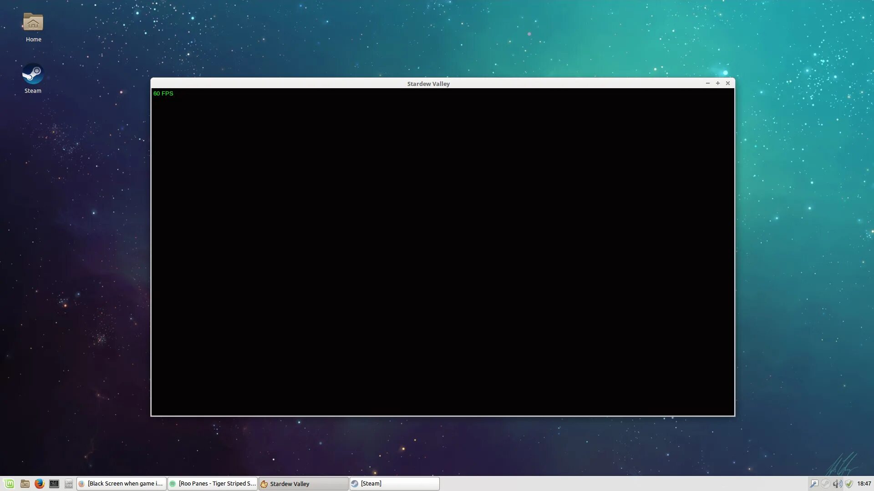This screenshot has width=874, height=491.
Task: Launch Firefox from the panel
Action: pyautogui.click(x=40, y=484)
